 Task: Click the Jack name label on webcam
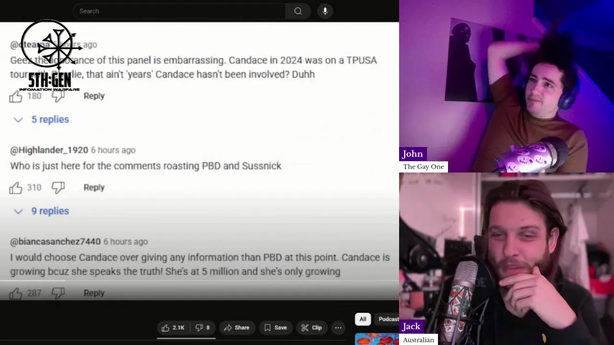[x=412, y=326]
